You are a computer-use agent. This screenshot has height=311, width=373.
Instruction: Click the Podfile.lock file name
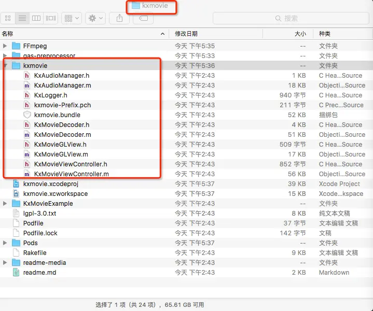[40, 233]
